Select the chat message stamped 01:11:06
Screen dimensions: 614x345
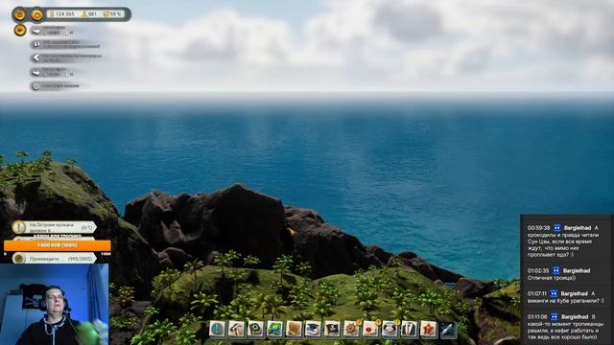pos(564,327)
